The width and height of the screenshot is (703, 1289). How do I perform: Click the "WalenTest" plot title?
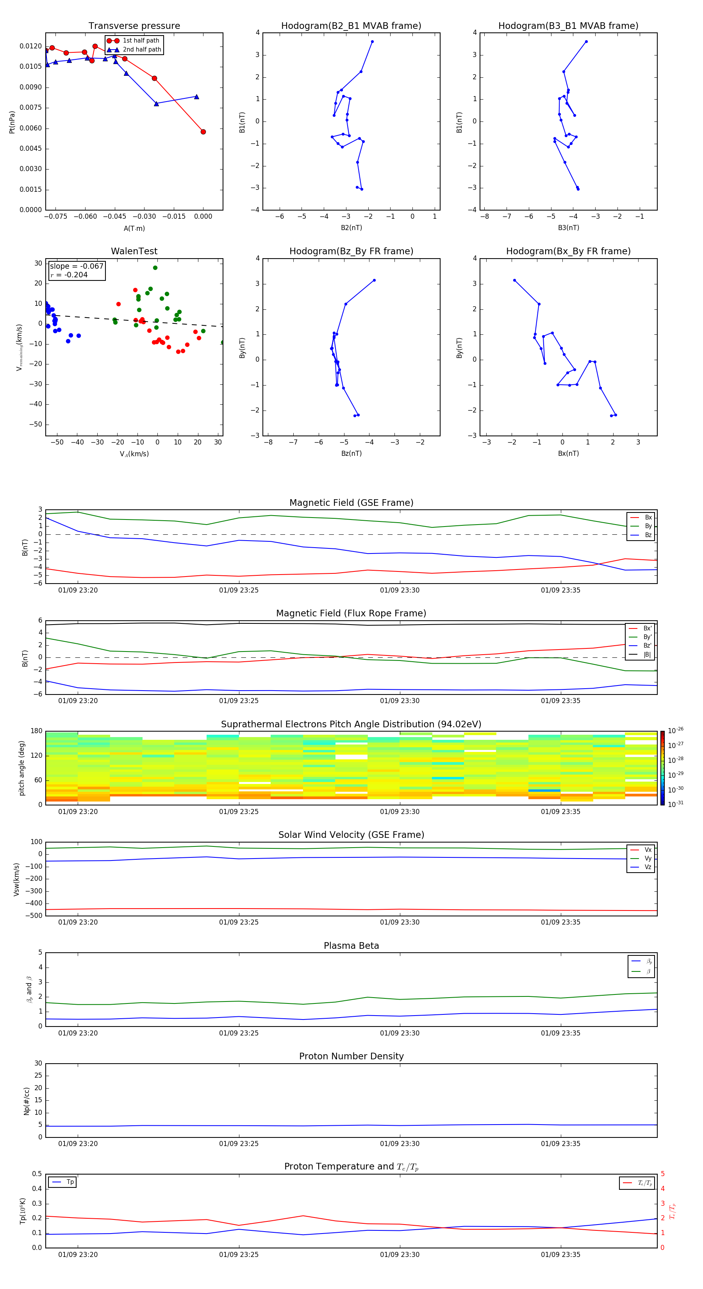[x=134, y=251]
